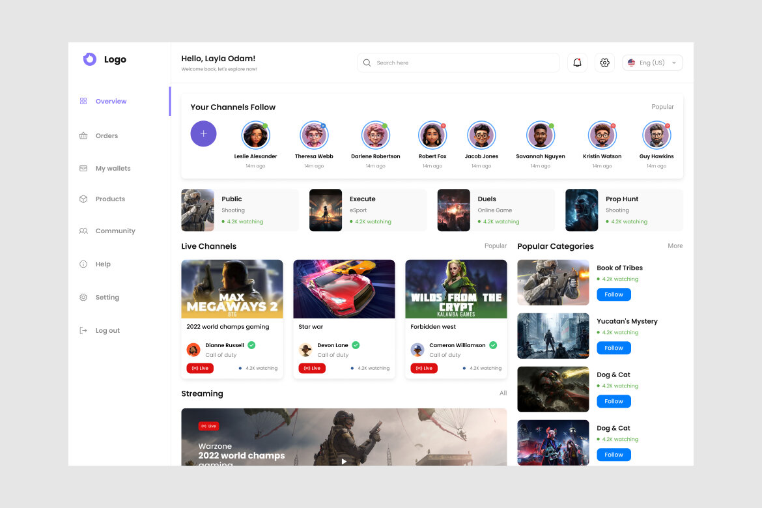
Task: Click the Log out label
Action: tap(107, 331)
